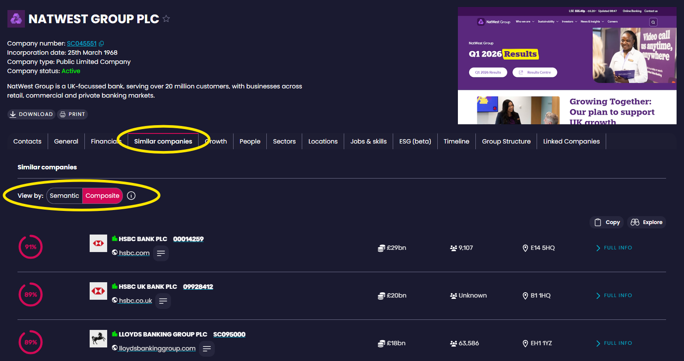Click B1 1HQ postcode location
This screenshot has width=684, height=361.
coord(537,295)
